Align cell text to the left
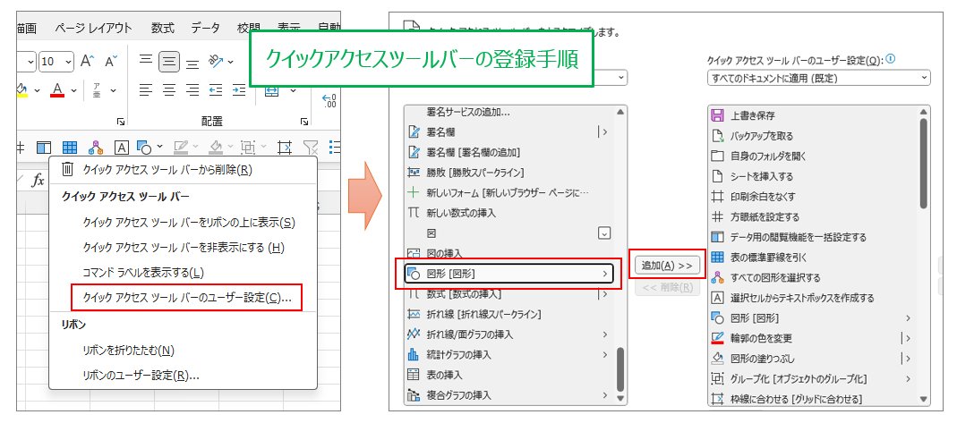 pyautogui.click(x=146, y=90)
